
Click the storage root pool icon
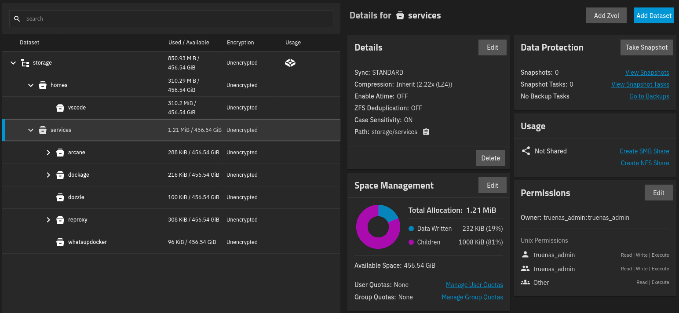tap(25, 63)
